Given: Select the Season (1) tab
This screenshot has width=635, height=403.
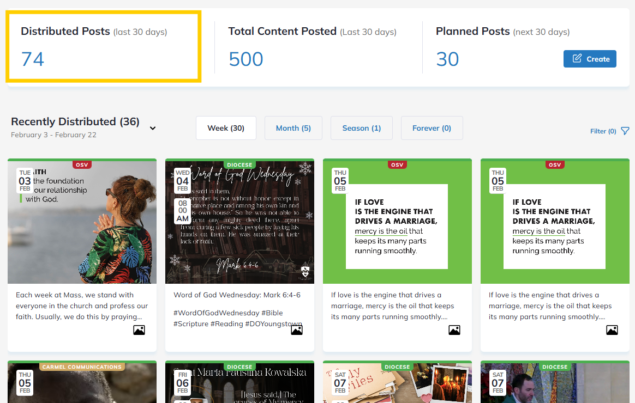Looking at the screenshot, I should (361, 128).
